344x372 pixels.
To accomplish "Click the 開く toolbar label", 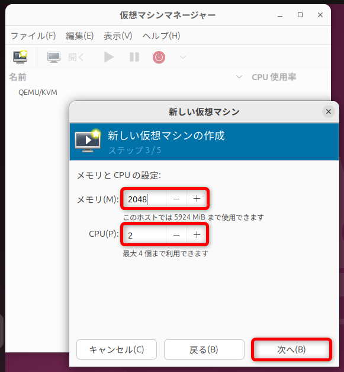I will coord(76,57).
